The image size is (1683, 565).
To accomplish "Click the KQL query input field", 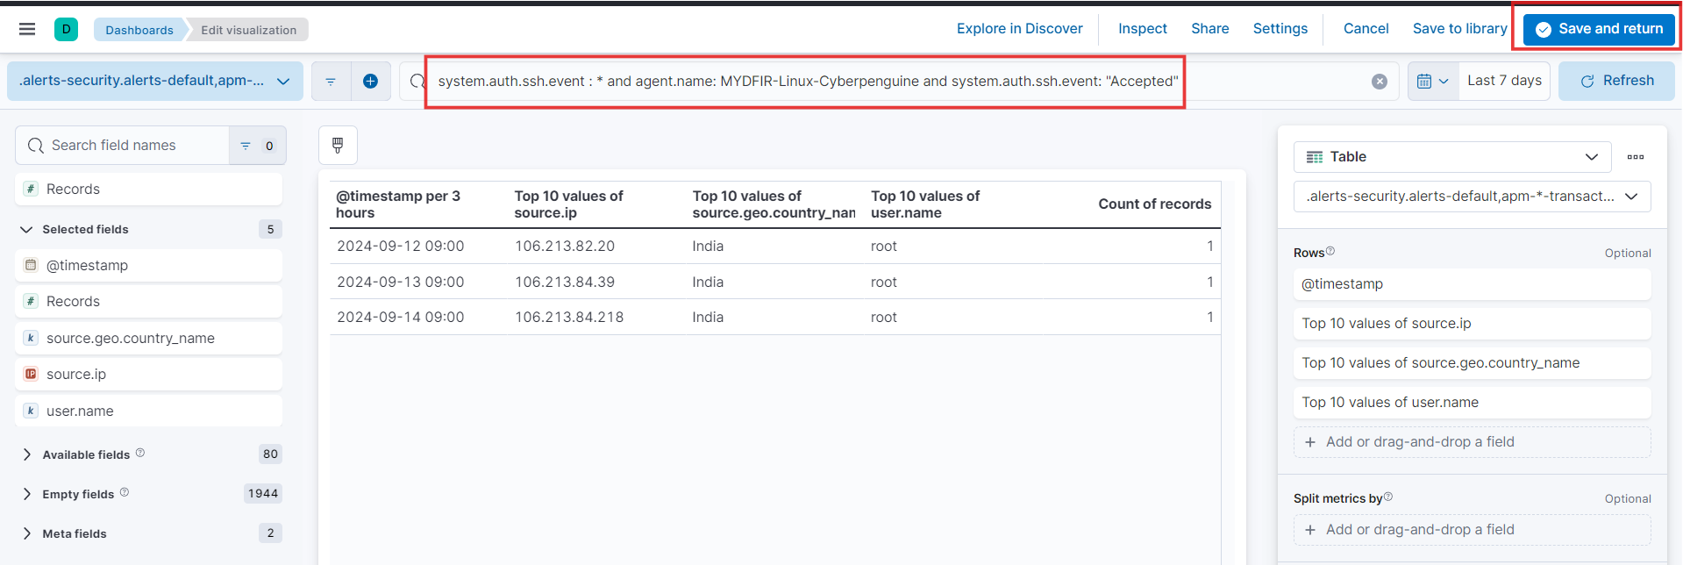I will click(899, 81).
